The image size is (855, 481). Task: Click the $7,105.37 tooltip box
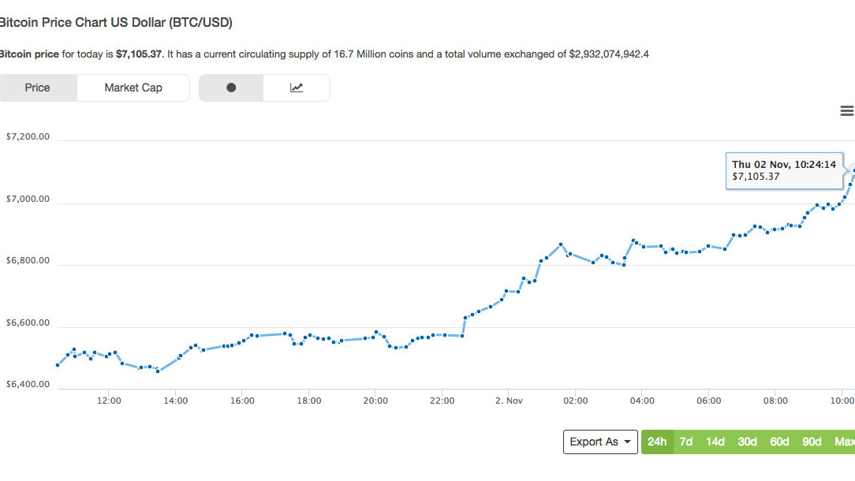(783, 170)
